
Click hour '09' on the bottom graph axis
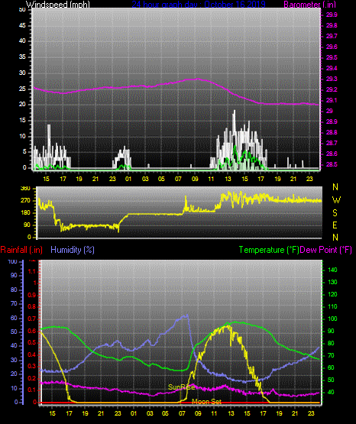pyautogui.click(x=198, y=413)
